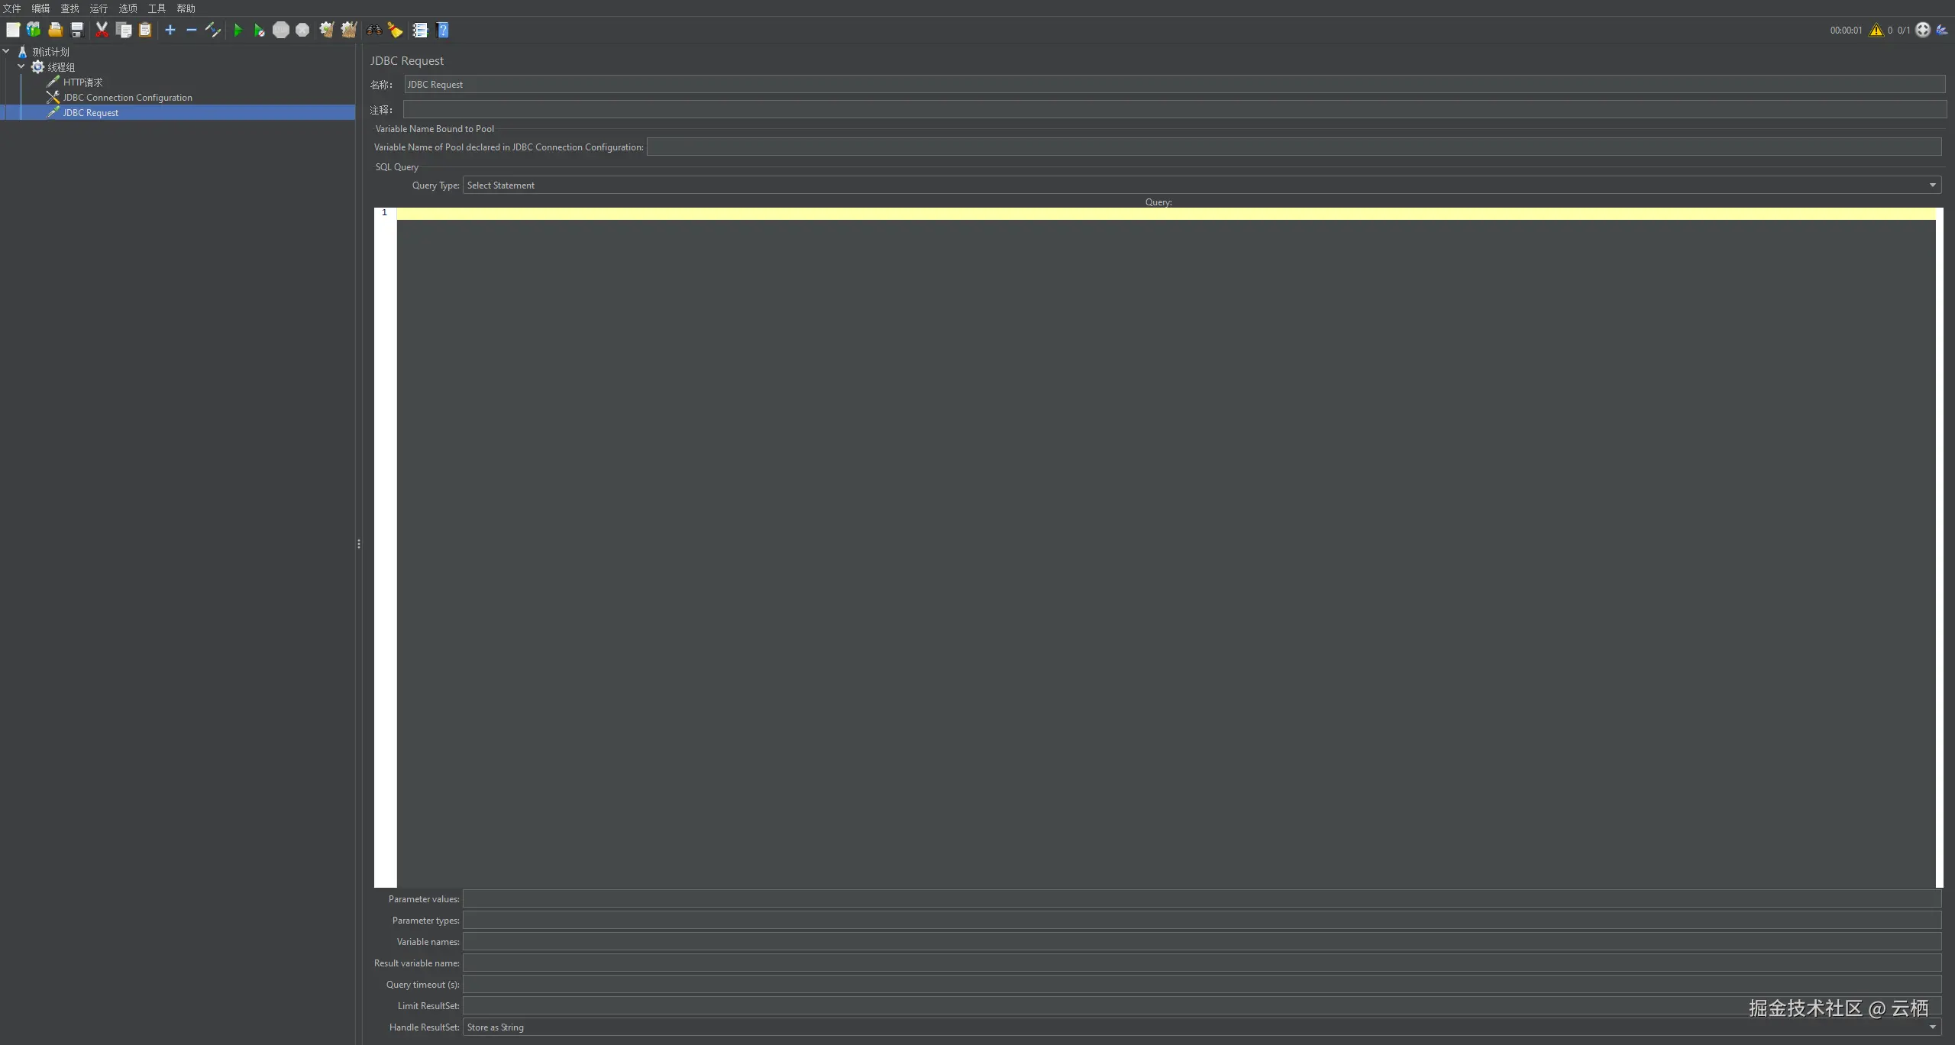Viewport: 1955px width, 1045px height.
Task: Open the 运行 menu
Action: [99, 8]
